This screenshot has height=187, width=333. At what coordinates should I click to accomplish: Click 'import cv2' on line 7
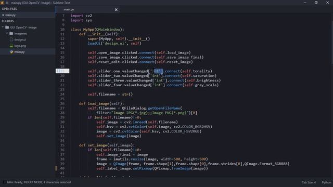coord(81,16)
